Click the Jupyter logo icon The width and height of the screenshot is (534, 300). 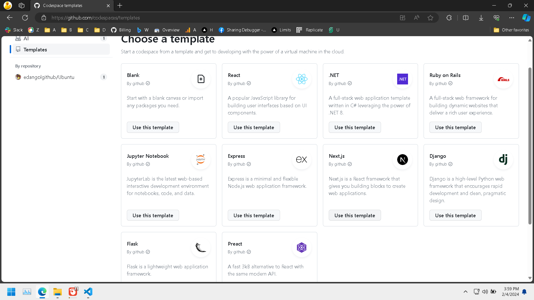201,160
